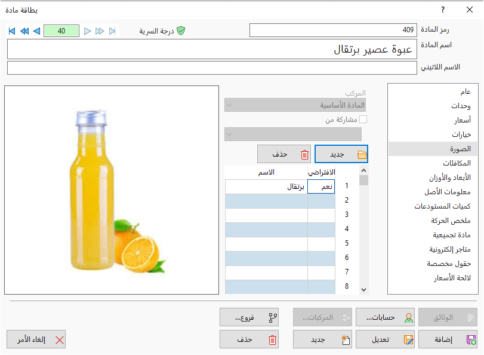
Task: Select the نعم cell in row 1
Action: [321, 186]
